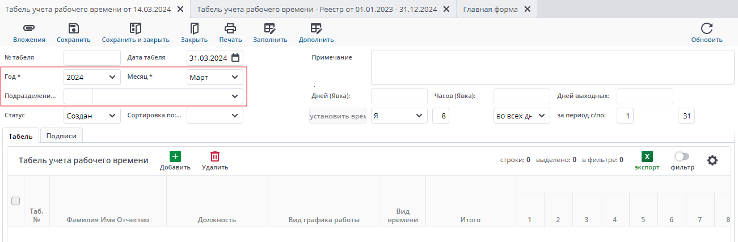Click the Вид графика работы column header
738x242 pixels.
pyautogui.click(x=324, y=201)
